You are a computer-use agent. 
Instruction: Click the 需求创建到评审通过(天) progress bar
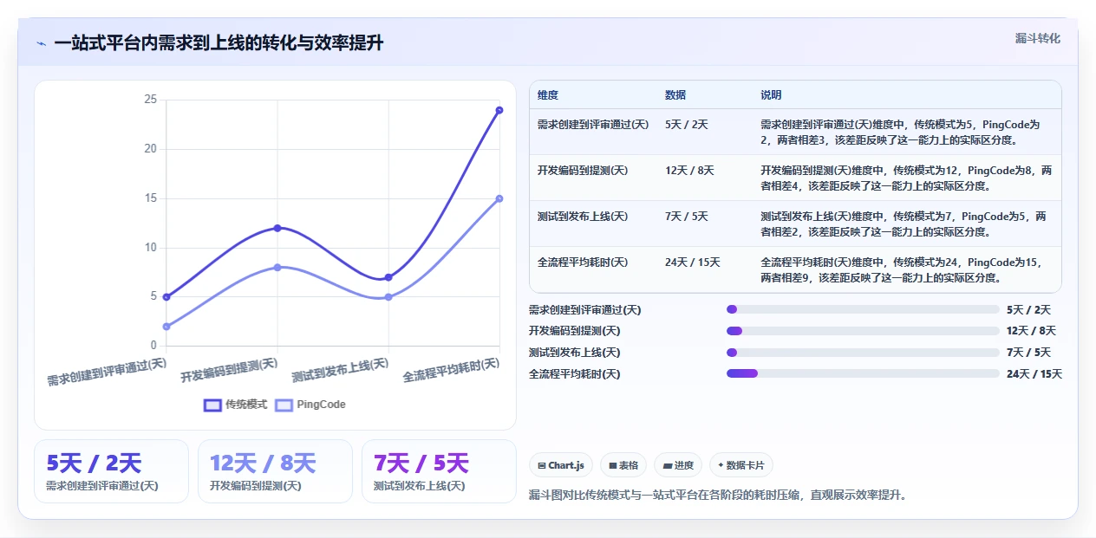[x=863, y=309]
